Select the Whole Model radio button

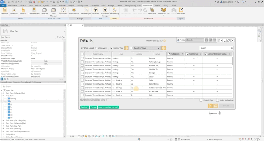click(x=82, y=48)
